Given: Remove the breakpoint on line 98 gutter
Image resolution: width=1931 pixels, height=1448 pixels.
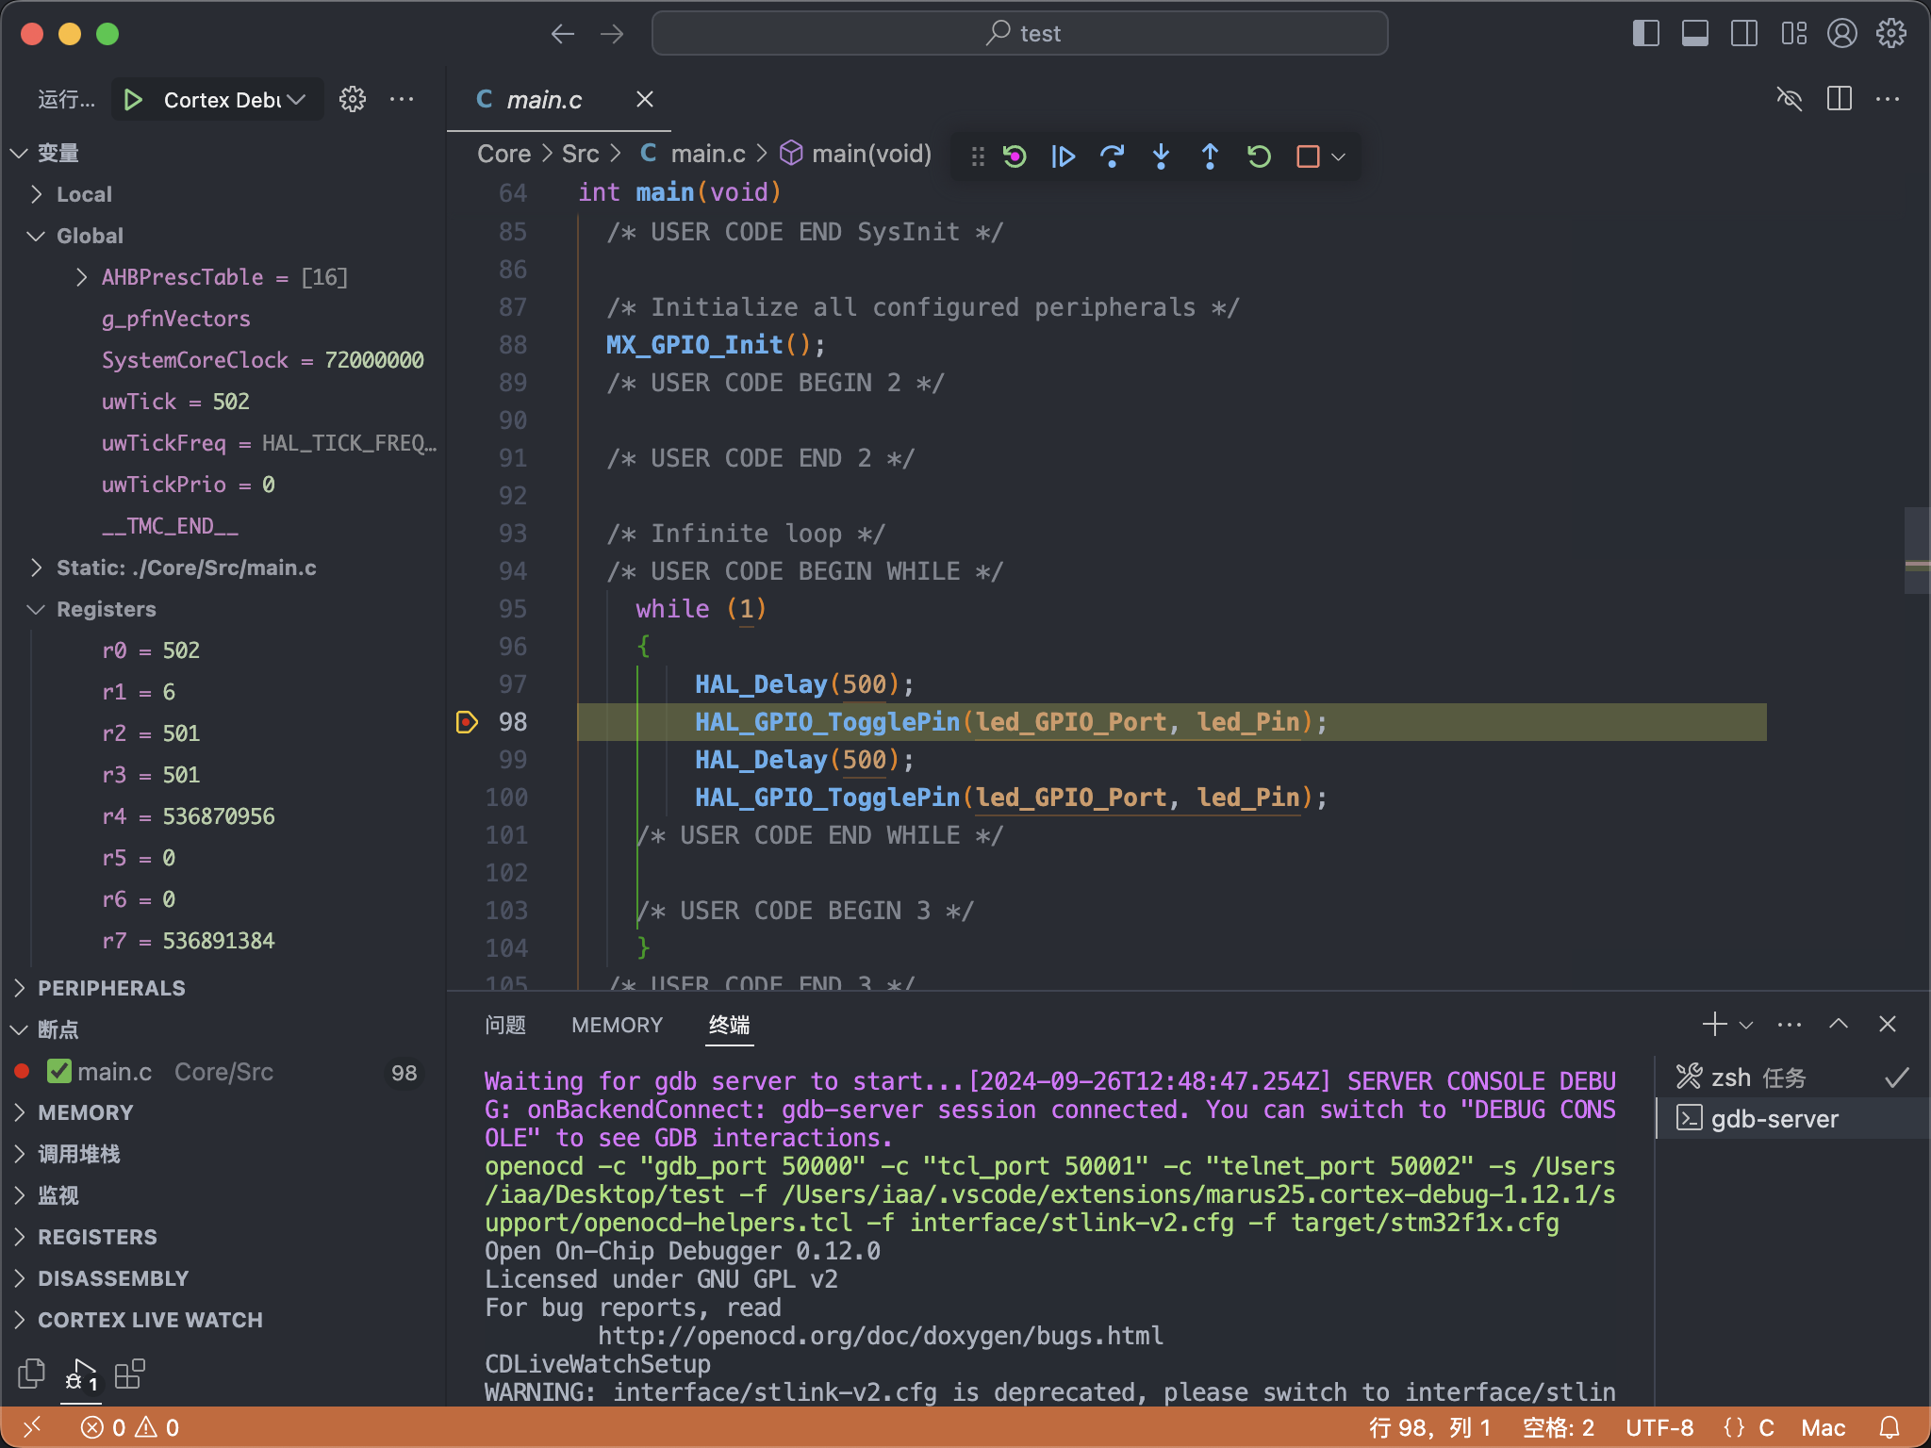Looking at the screenshot, I should pyautogui.click(x=466, y=722).
